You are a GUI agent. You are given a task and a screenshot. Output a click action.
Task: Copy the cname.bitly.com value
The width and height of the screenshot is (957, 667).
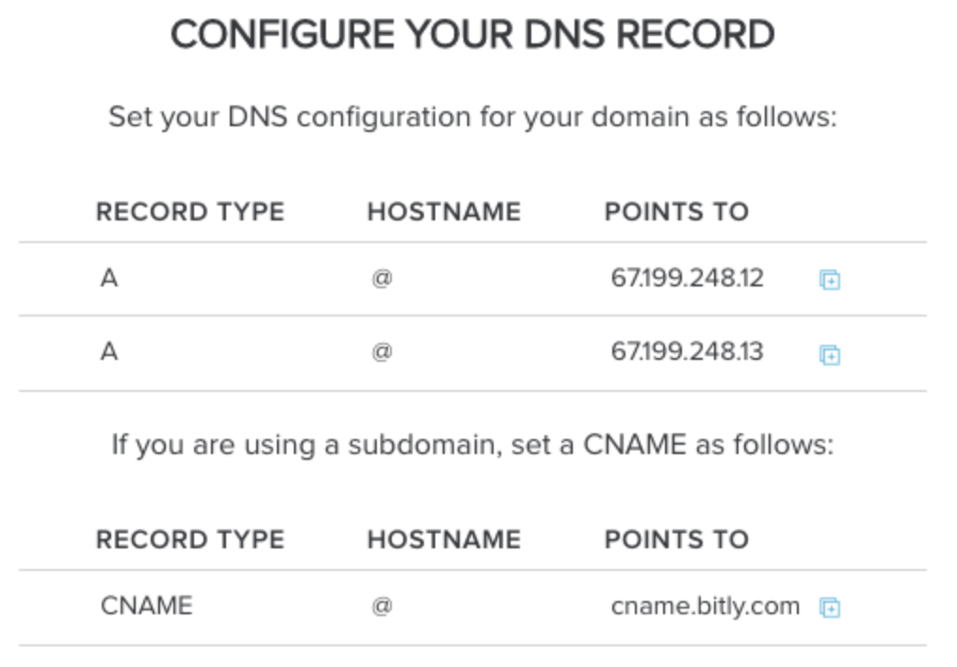pyautogui.click(x=830, y=608)
